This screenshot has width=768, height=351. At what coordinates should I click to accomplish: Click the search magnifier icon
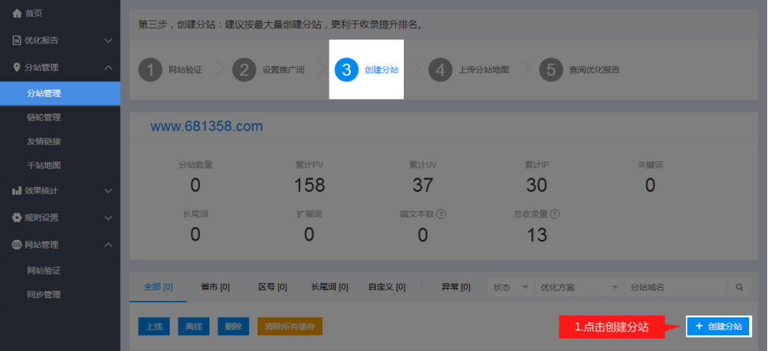click(740, 288)
